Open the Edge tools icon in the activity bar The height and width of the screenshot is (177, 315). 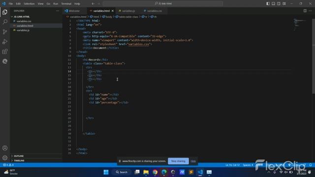point(5,61)
